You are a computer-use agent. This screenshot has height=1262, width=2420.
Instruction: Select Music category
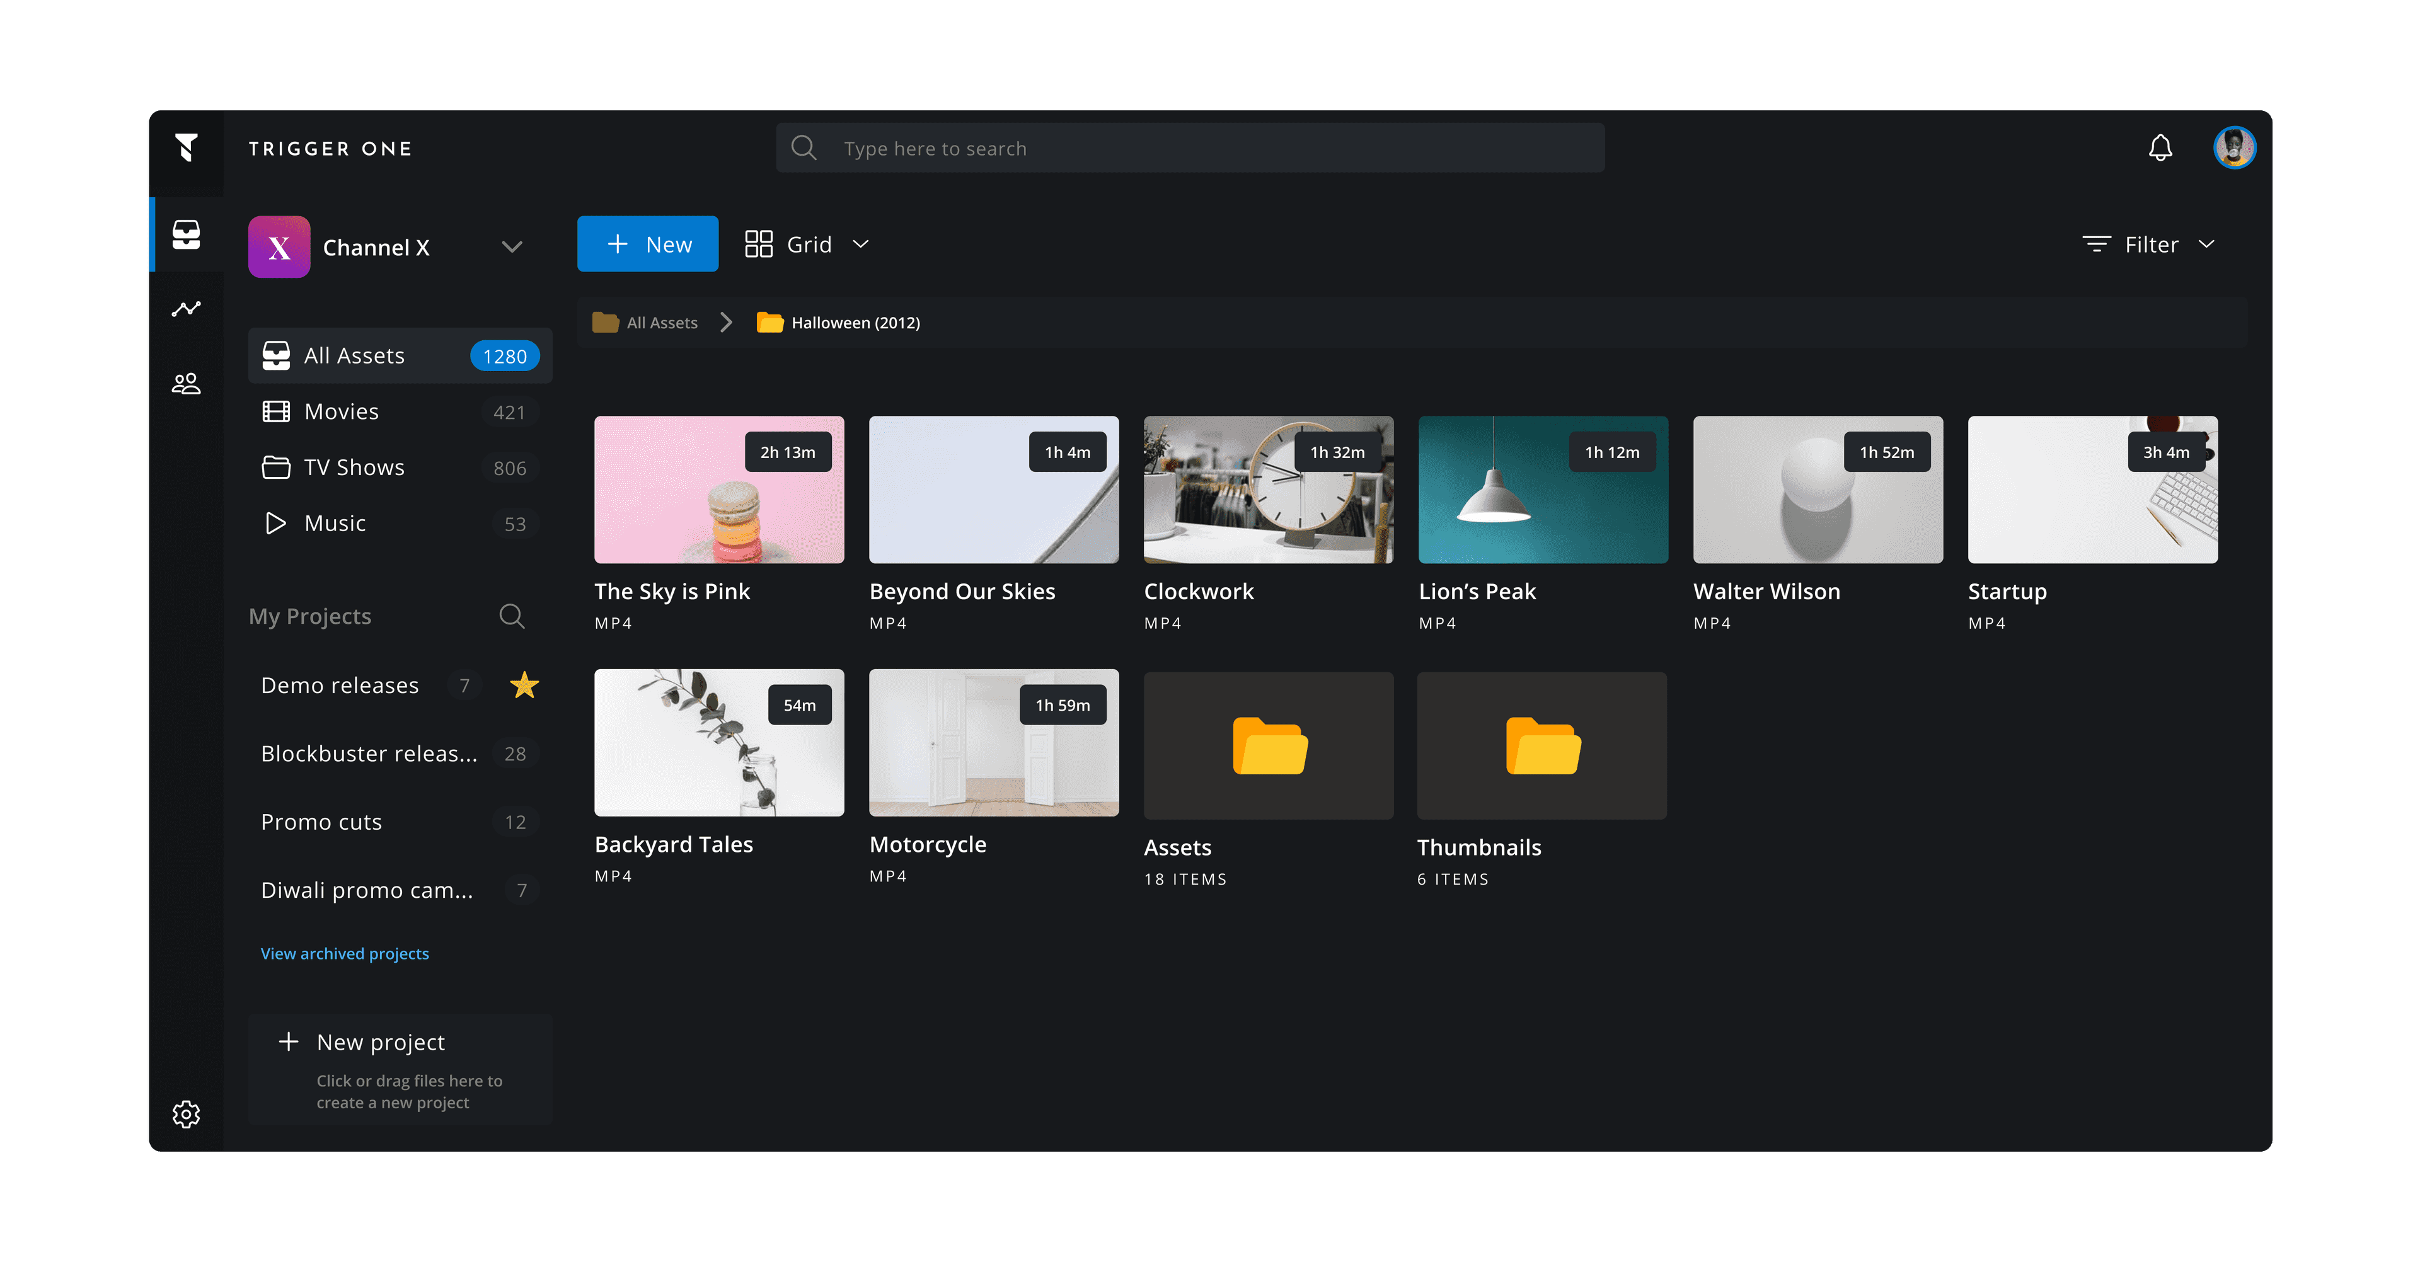point(400,523)
